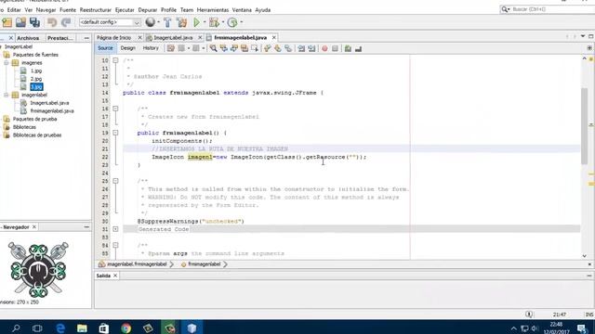
Task: Open the Editar menu
Action: pos(14,10)
